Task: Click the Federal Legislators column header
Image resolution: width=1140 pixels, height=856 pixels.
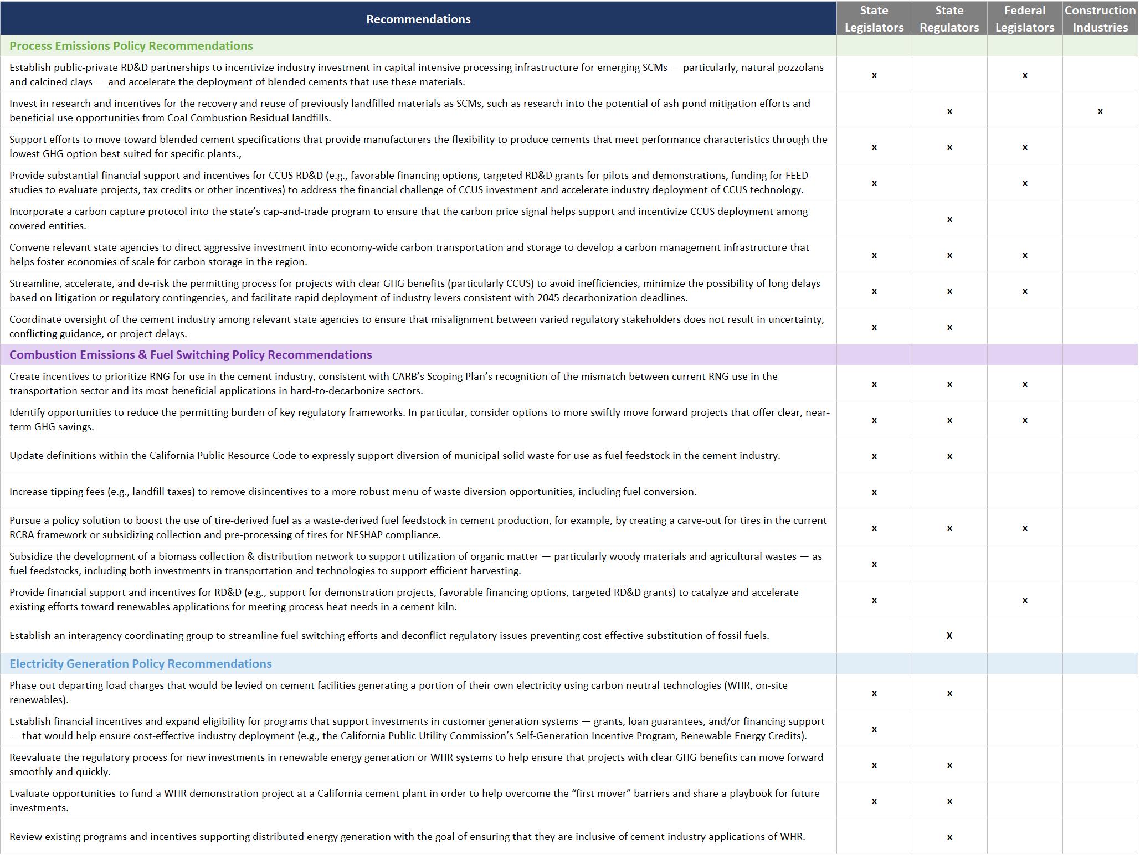Action: coord(1025,19)
